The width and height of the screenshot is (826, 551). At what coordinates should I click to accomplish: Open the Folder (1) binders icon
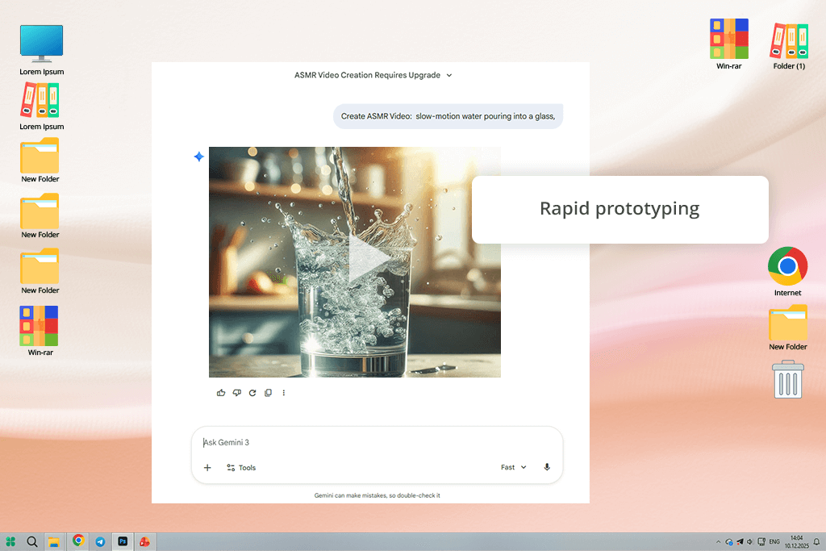tap(789, 46)
